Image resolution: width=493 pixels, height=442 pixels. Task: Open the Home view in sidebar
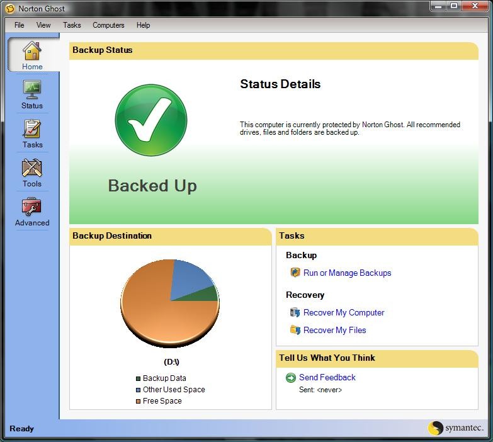point(32,55)
